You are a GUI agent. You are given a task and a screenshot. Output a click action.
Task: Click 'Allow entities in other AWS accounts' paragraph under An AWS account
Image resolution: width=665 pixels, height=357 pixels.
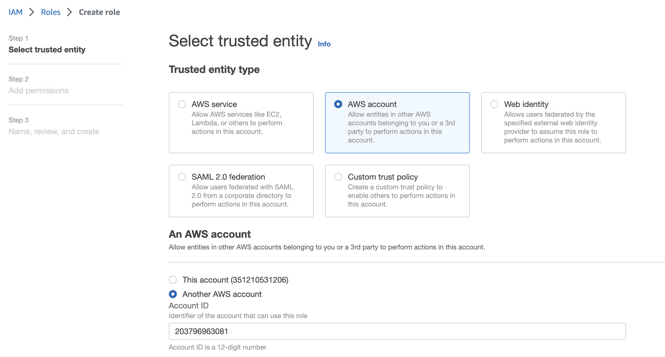click(327, 247)
